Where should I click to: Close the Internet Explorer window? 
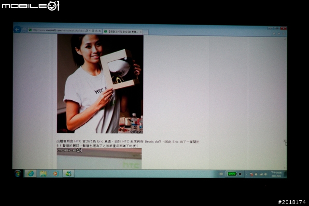pos(283,28)
